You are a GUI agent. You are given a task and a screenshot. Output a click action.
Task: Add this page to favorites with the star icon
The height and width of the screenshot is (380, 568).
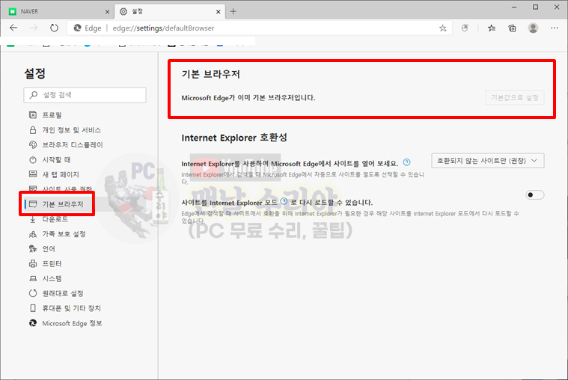(x=443, y=28)
